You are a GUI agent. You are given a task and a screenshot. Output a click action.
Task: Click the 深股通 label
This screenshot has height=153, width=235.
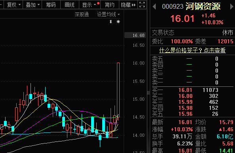click(82, 14)
